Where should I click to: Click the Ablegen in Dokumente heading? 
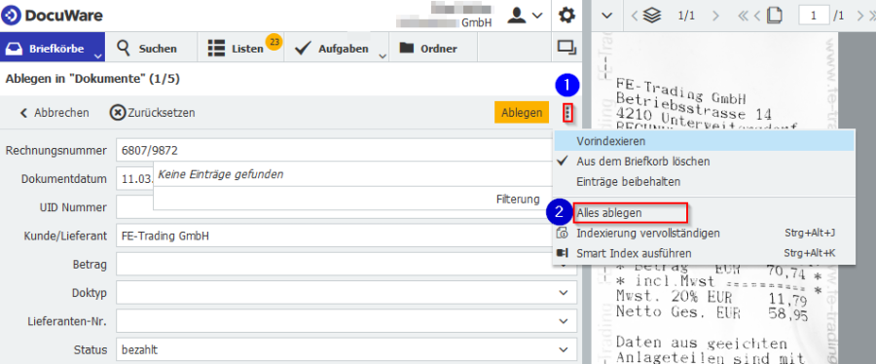[92, 79]
